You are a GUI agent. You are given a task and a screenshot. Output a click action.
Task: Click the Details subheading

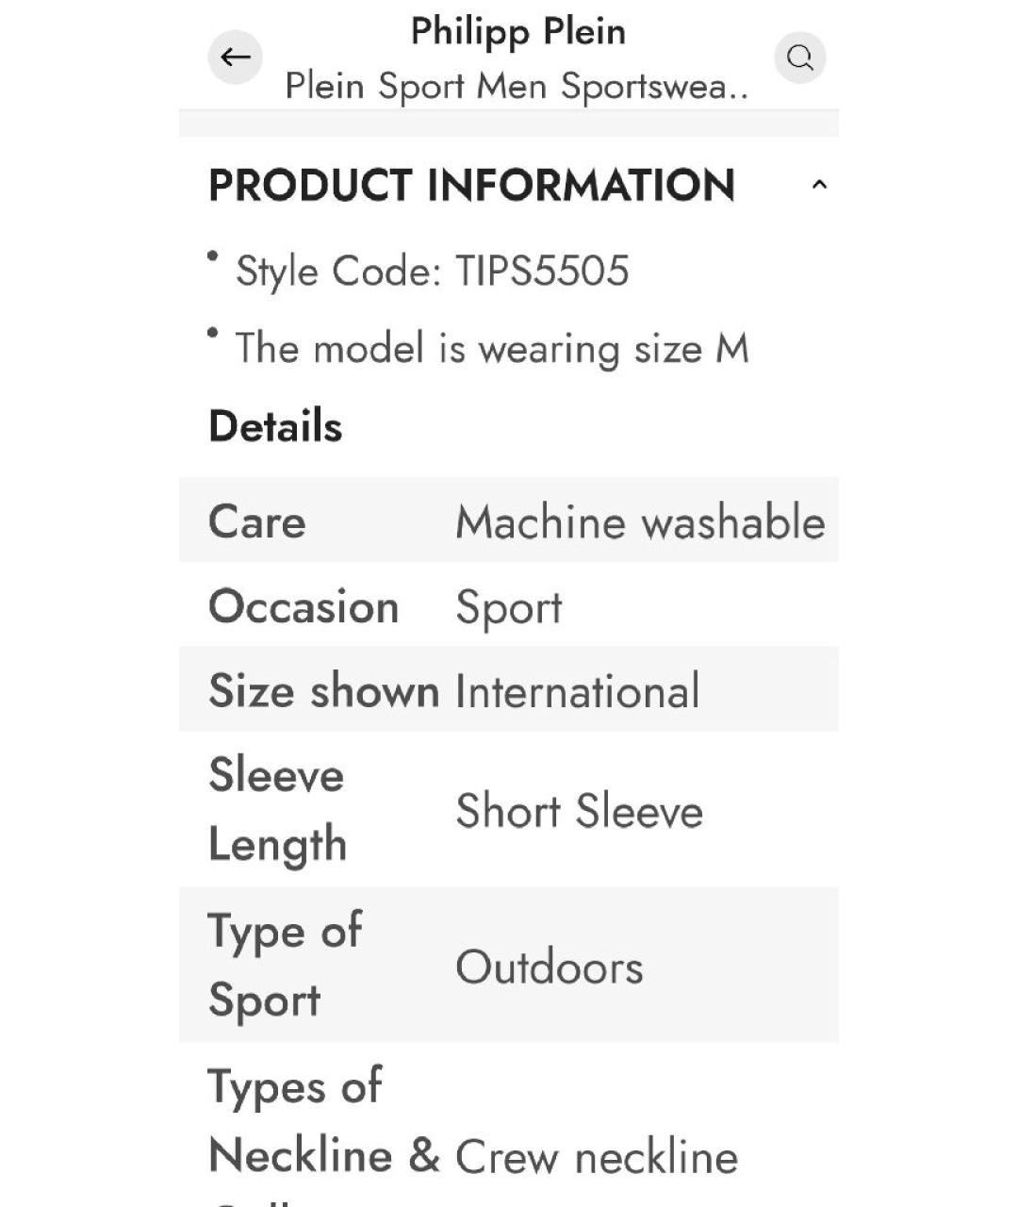click(x=275, y=426)
